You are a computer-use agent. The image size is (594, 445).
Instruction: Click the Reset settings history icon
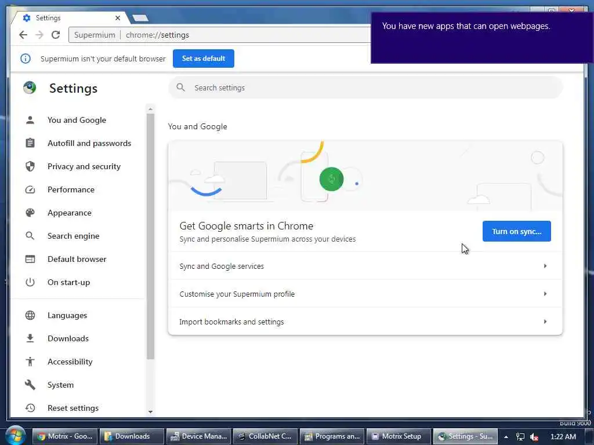coord(30,408)
